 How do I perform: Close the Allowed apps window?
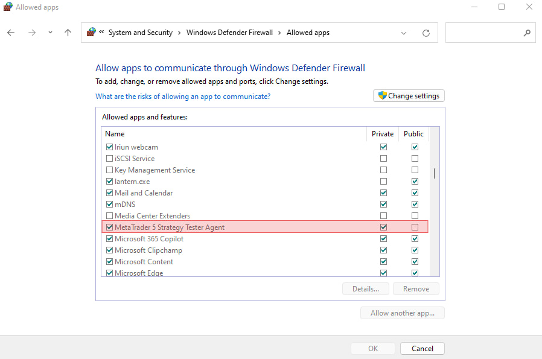(x=529, y=7)
